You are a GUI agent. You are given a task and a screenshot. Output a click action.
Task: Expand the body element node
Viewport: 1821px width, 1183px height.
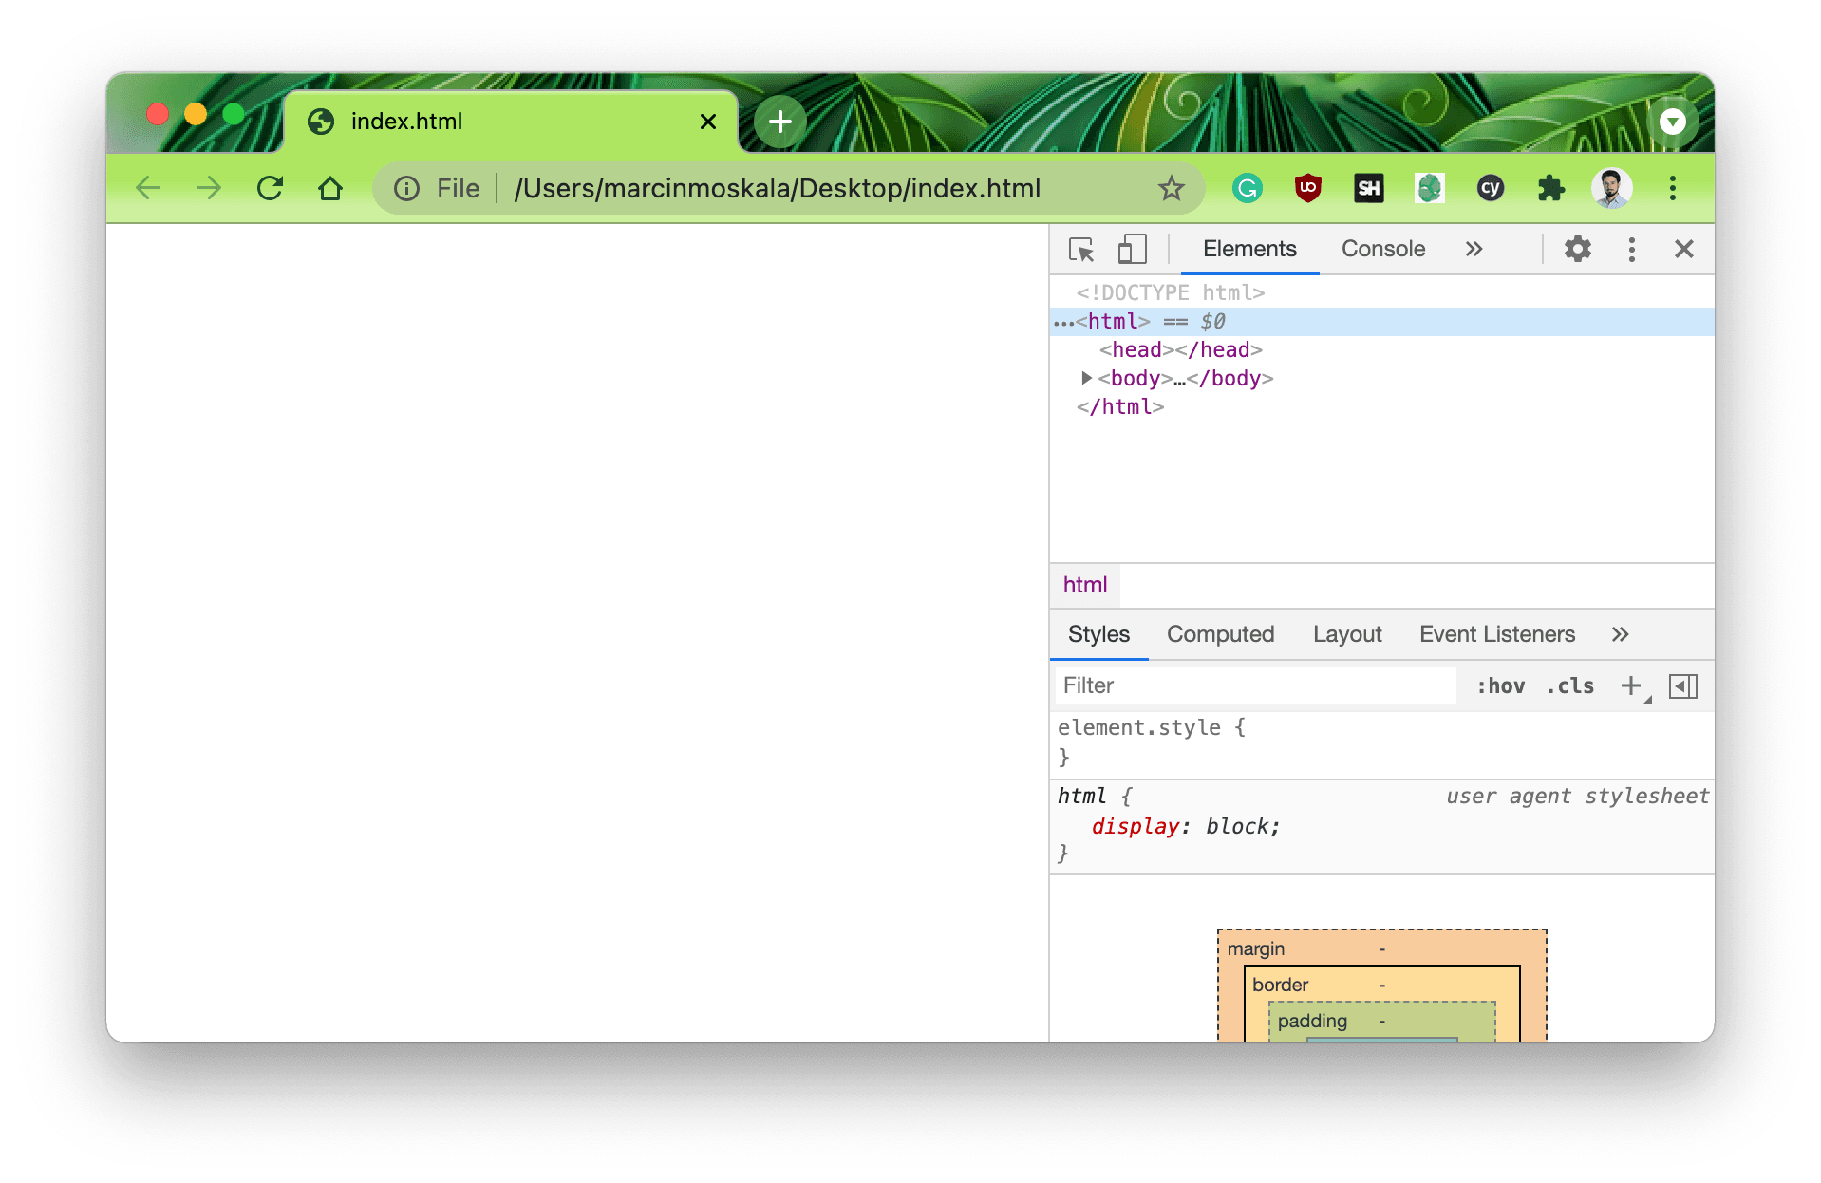coord(1086,378)
